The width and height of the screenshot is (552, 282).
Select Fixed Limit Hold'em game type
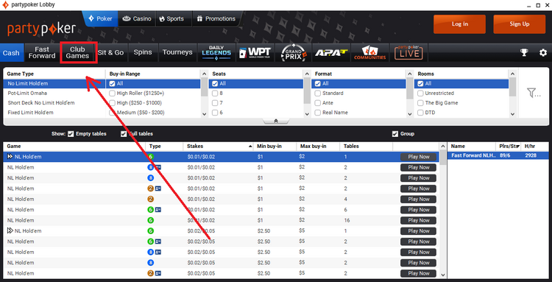[x=31, y=113]
